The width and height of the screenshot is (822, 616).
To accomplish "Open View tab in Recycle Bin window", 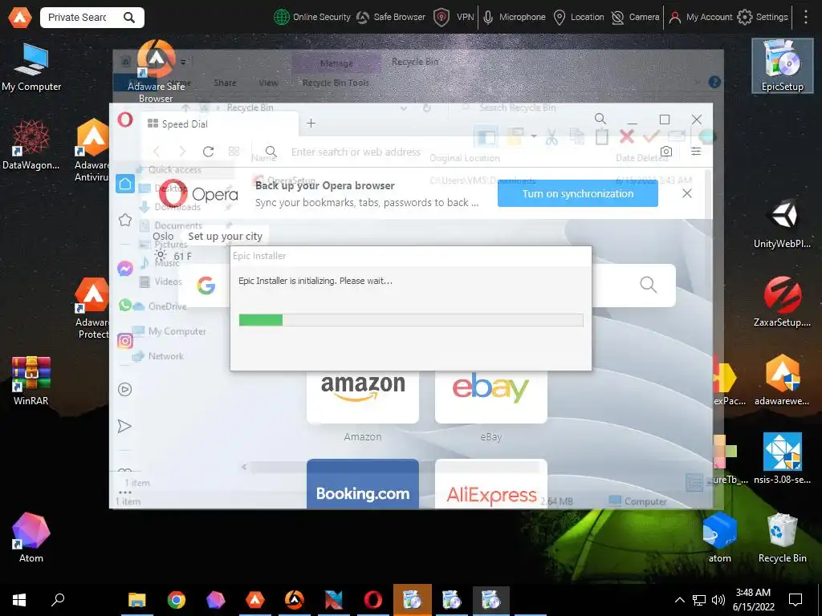I will (x=268, y=83).
